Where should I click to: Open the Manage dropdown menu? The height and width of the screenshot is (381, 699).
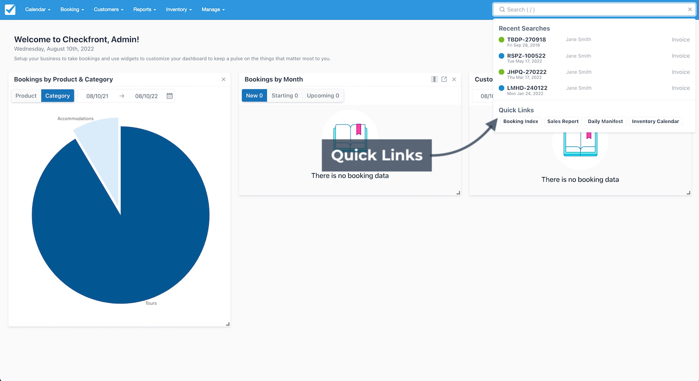(x=213, y=9)
